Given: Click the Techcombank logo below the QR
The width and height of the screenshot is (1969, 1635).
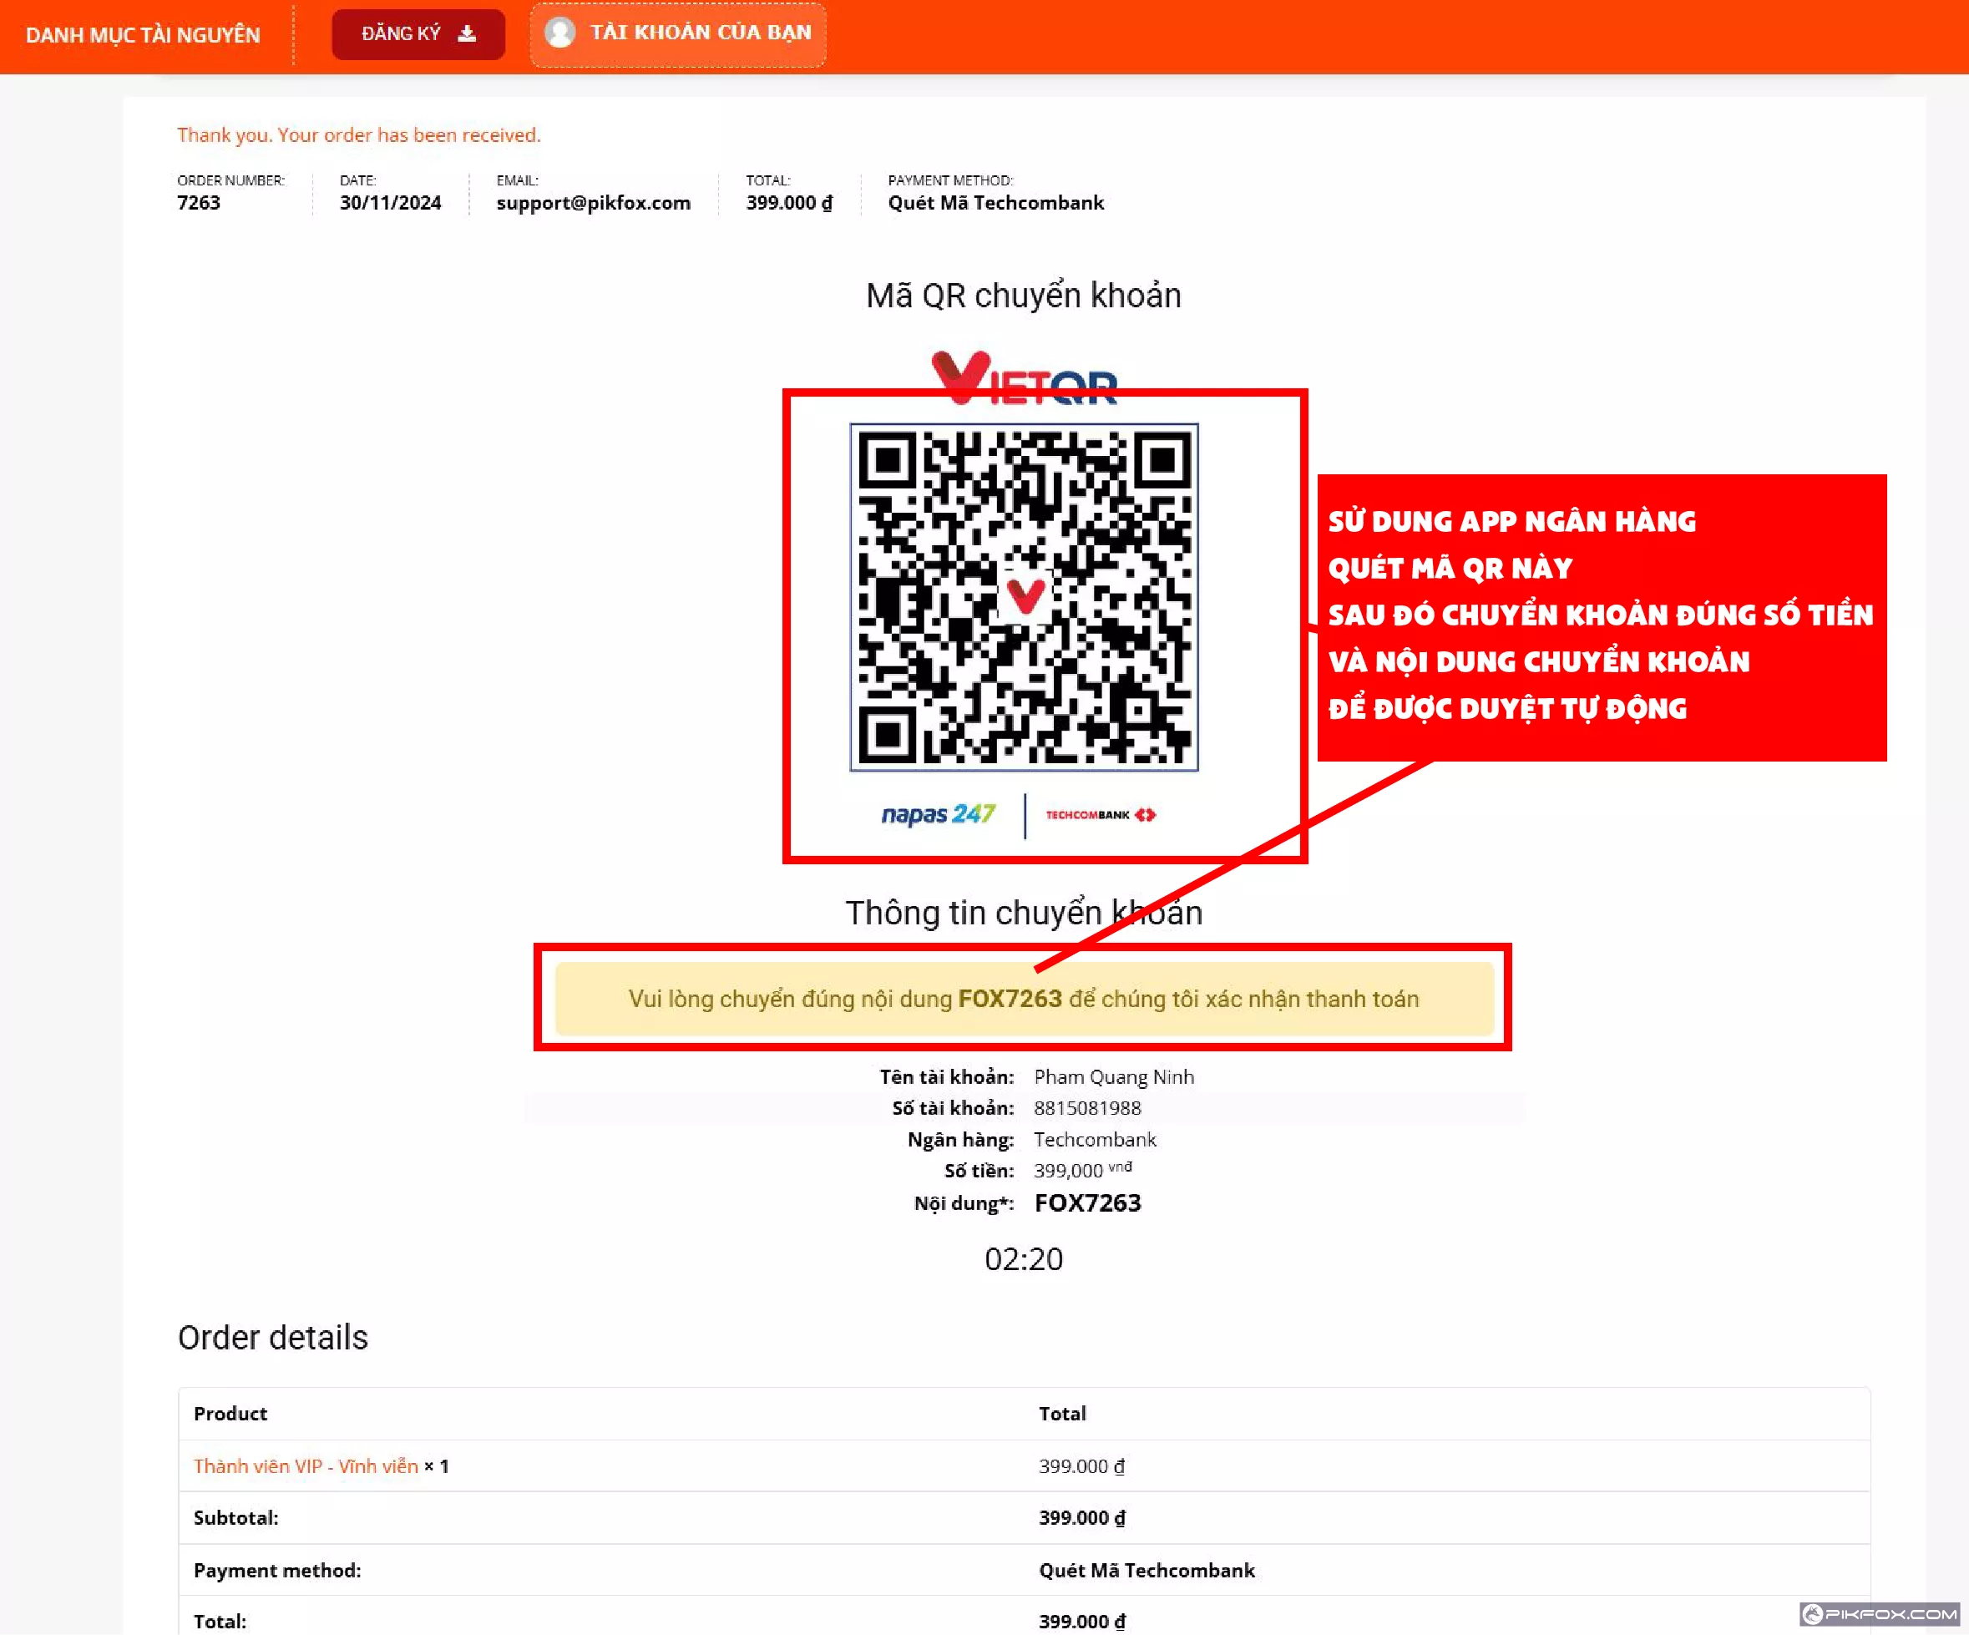Looking at the screenshot, I should 1101,815.
